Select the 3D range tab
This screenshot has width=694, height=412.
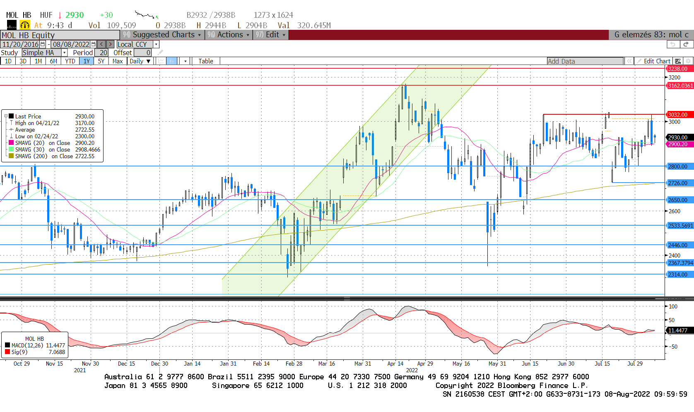click(23, 61)
